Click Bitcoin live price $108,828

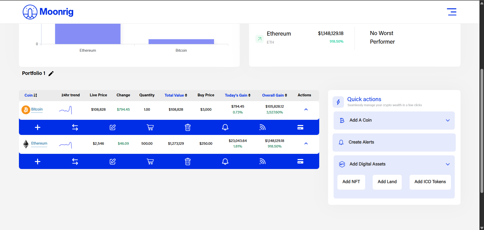(98, 109)
